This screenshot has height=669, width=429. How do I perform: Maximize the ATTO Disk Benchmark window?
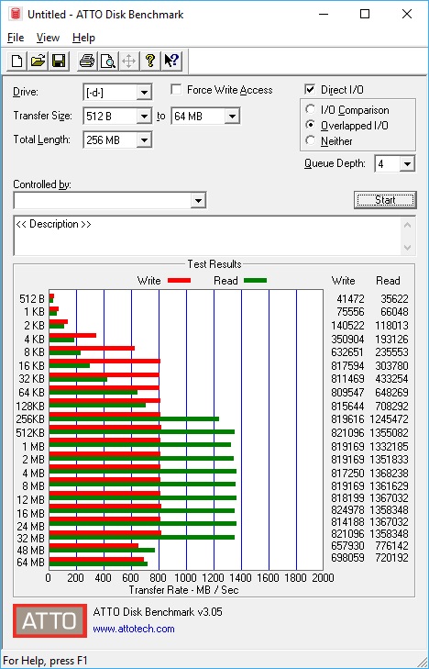point(365,14)
